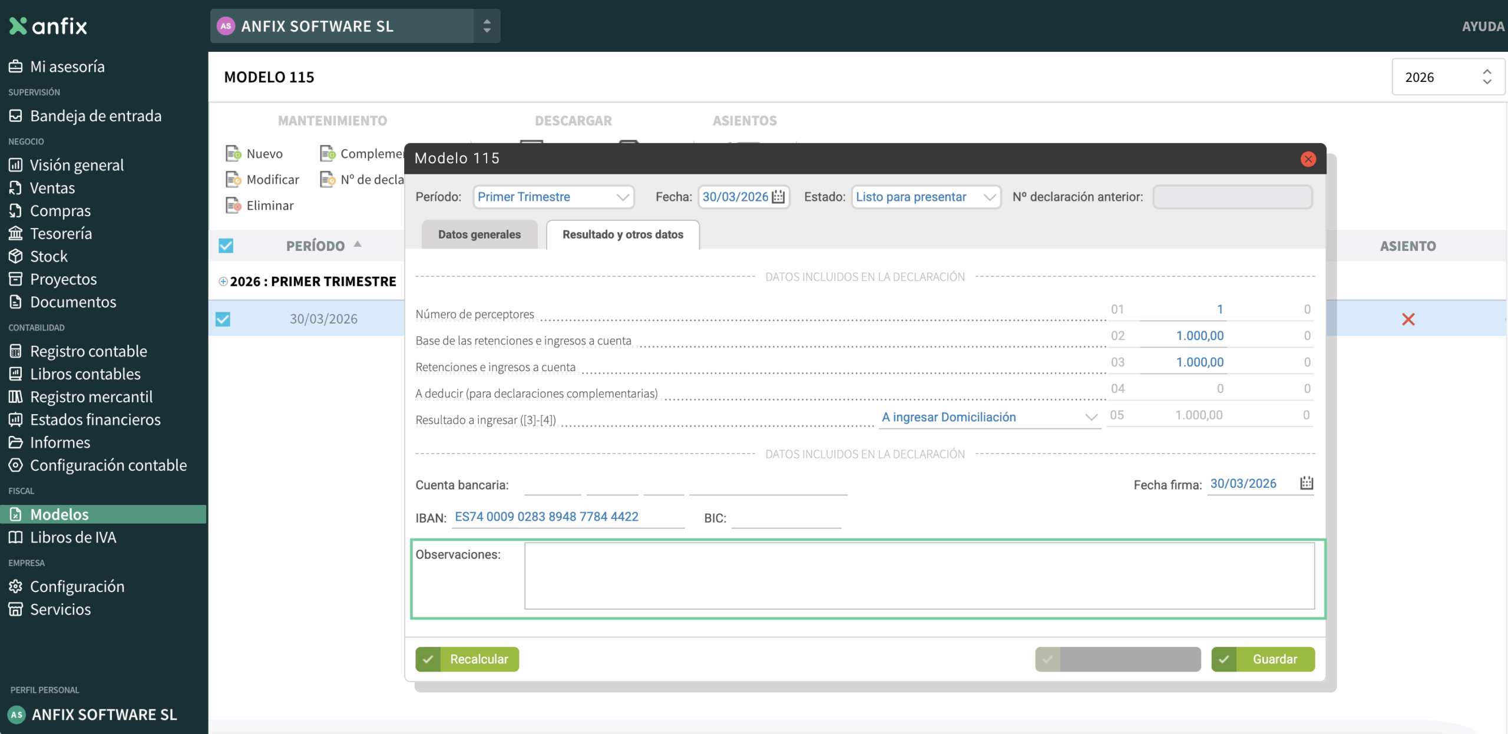The image size is (1508, 734).
Task: Open the A ingresar Domiciliación dropdown
Action: (x=990, y=417)
